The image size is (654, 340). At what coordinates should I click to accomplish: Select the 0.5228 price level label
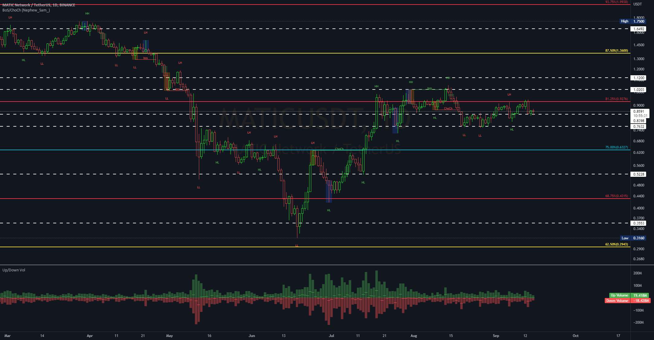pyautogui.click(x=638, y=174)
